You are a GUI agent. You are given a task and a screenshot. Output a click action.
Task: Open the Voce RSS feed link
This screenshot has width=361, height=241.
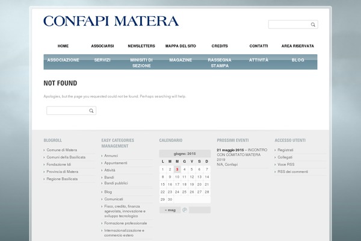tap(286, 164)
